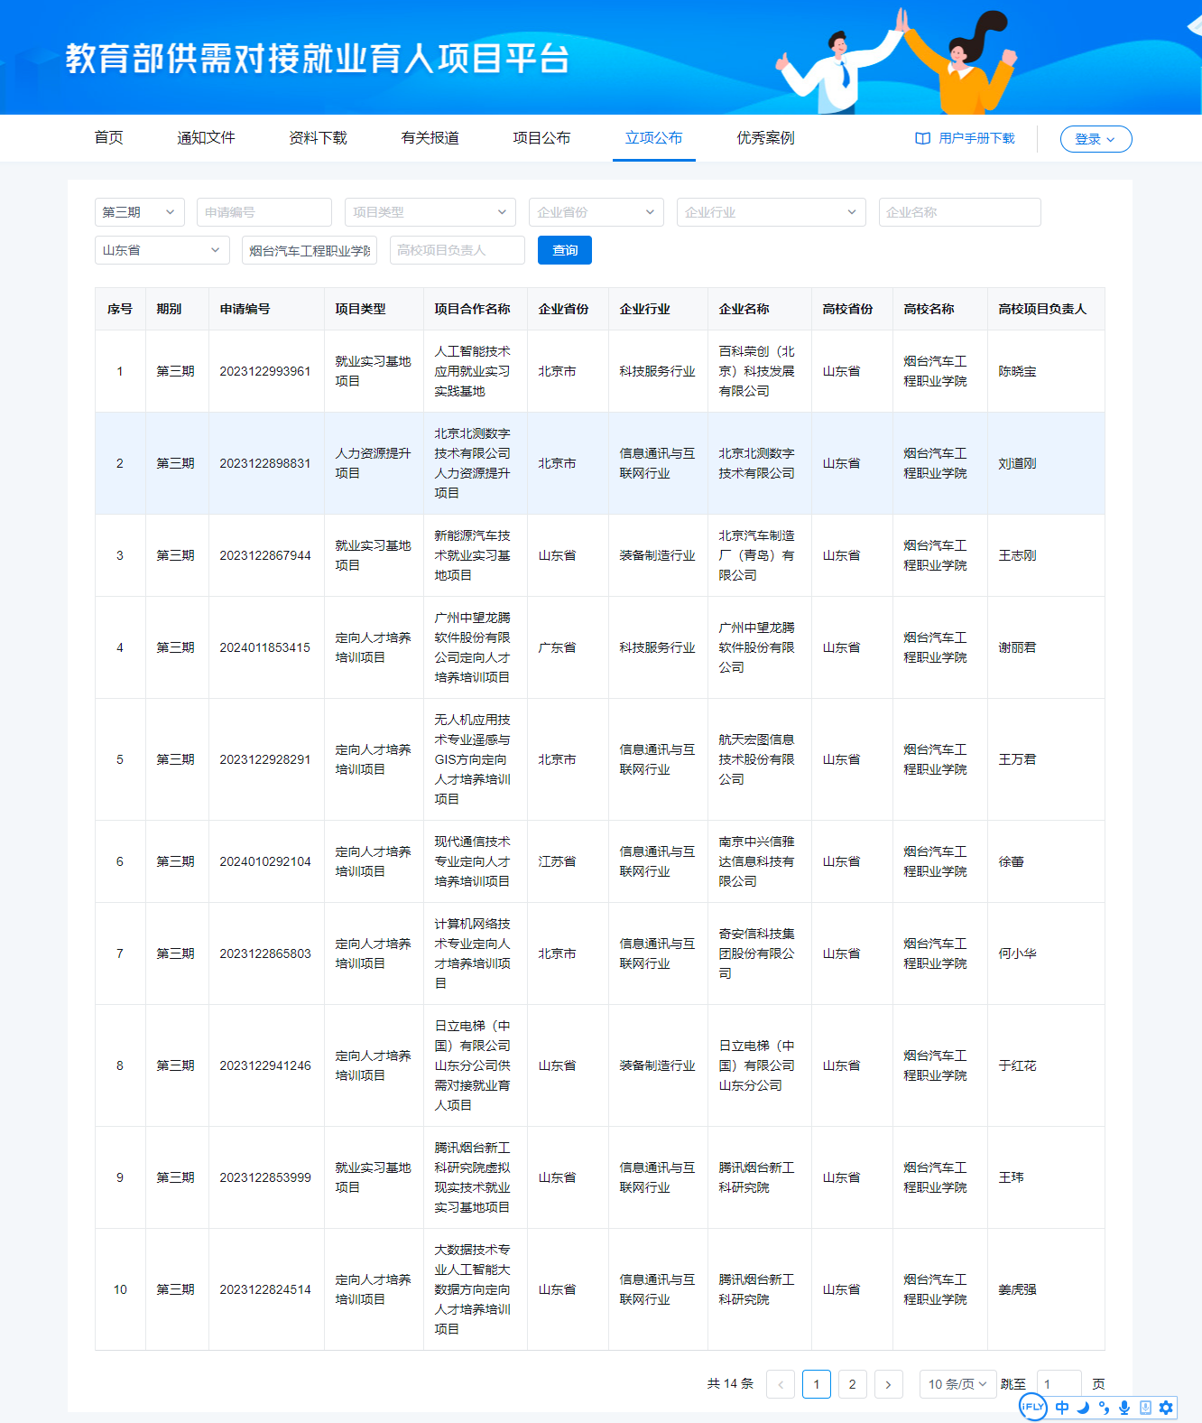The height and width of the screenshot is (1423, 1202).
Task: Click the iFLY input method logo
Action: pos(1032,1407)
